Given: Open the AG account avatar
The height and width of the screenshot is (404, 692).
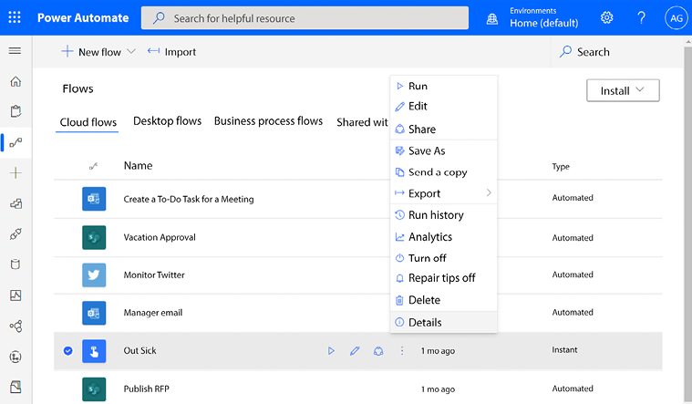Looking at the screenshot, I should pos(677,18).
